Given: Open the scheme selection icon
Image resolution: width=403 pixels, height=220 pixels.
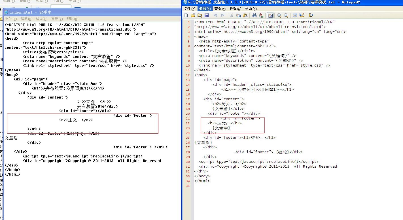Looking at the screenshot, I should (x=295, y=15).
